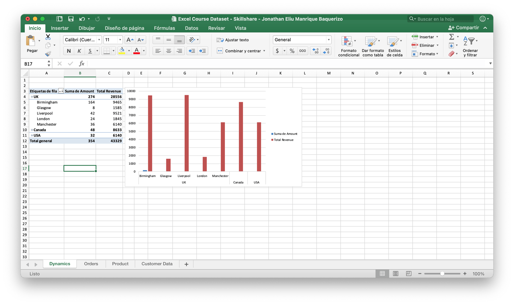Open the font size dropdown

(120, 40)
